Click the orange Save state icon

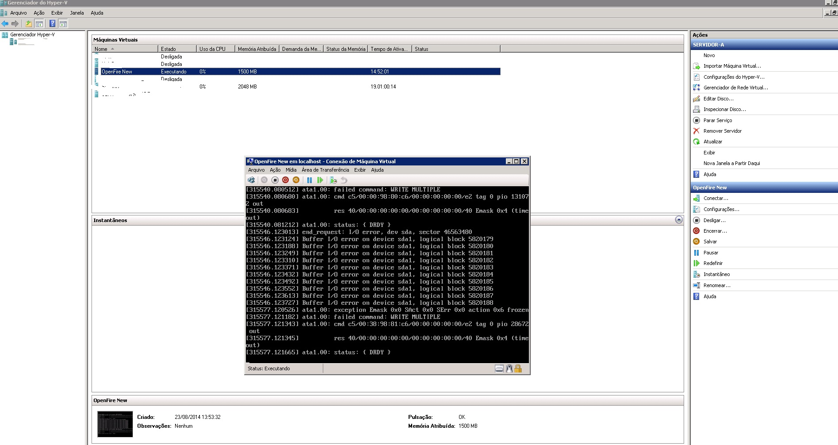coord(296,180)
